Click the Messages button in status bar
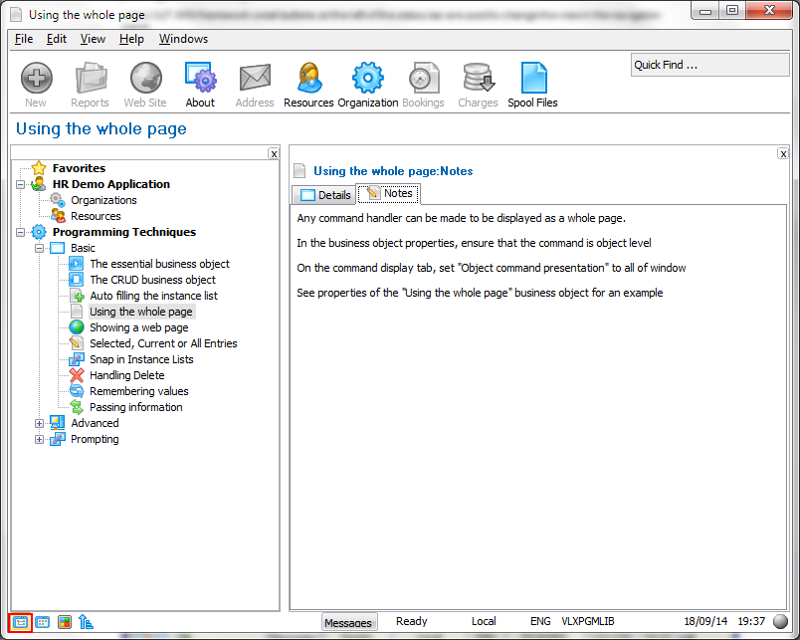This screenshot has width=800, height=640. click(348, 622)
